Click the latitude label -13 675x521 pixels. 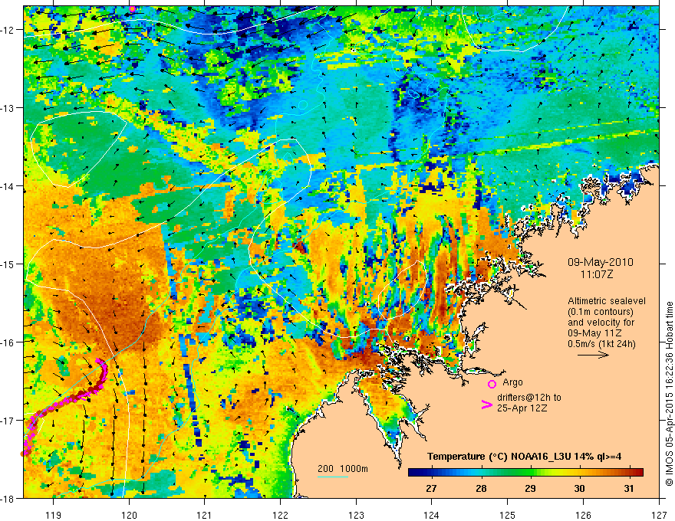pos(8,108)
